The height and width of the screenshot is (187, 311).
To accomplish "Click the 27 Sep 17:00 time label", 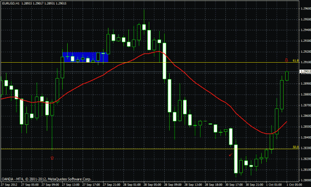I will click(x=91, y=185).
